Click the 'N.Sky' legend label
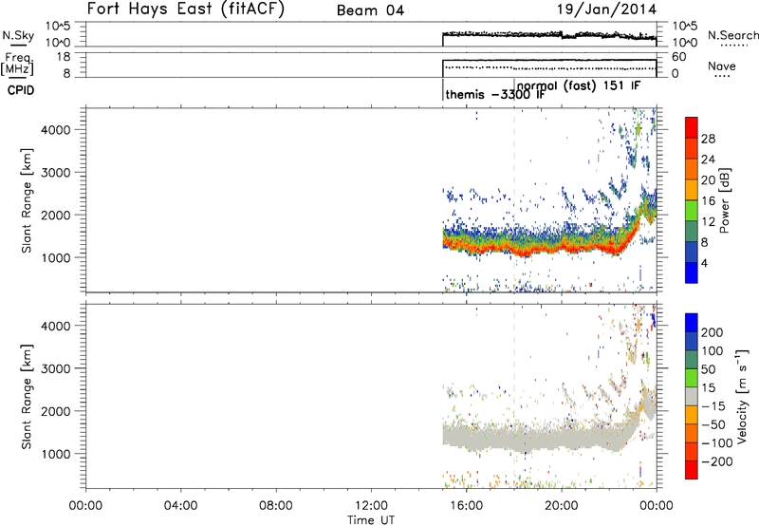Screen dimensions: 759x526 tap(18, 35)
